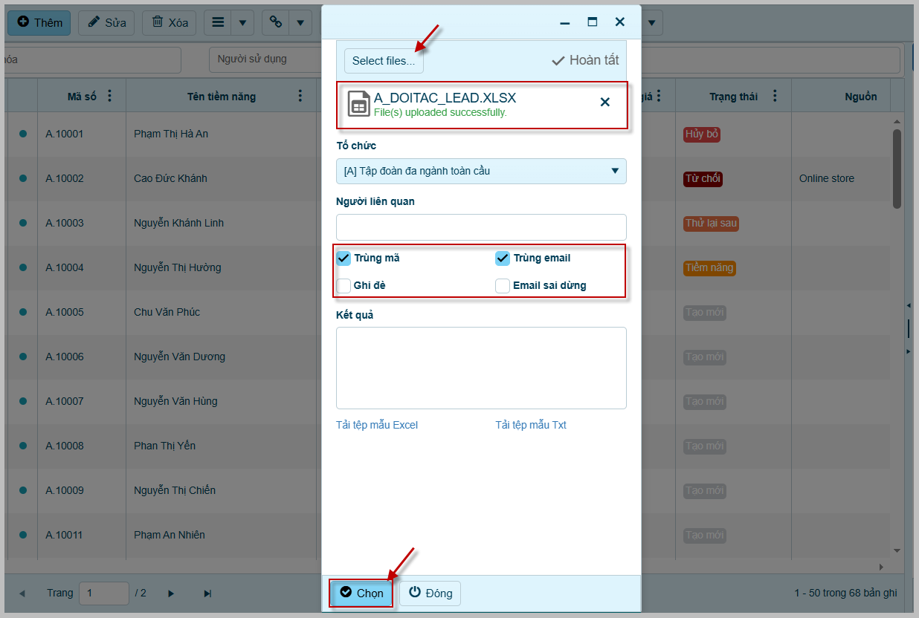The image size is (919, 618).
Task: Open dropdown arrow beside link icon button
Action: (x=300, y=22)
